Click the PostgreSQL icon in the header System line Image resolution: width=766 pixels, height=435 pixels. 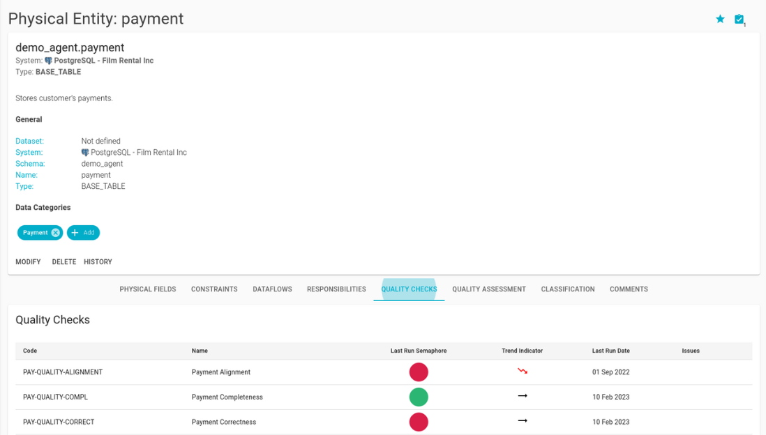pos(48,61)
